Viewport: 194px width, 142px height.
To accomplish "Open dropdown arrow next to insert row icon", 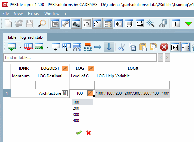I will [x=21, y=47].
